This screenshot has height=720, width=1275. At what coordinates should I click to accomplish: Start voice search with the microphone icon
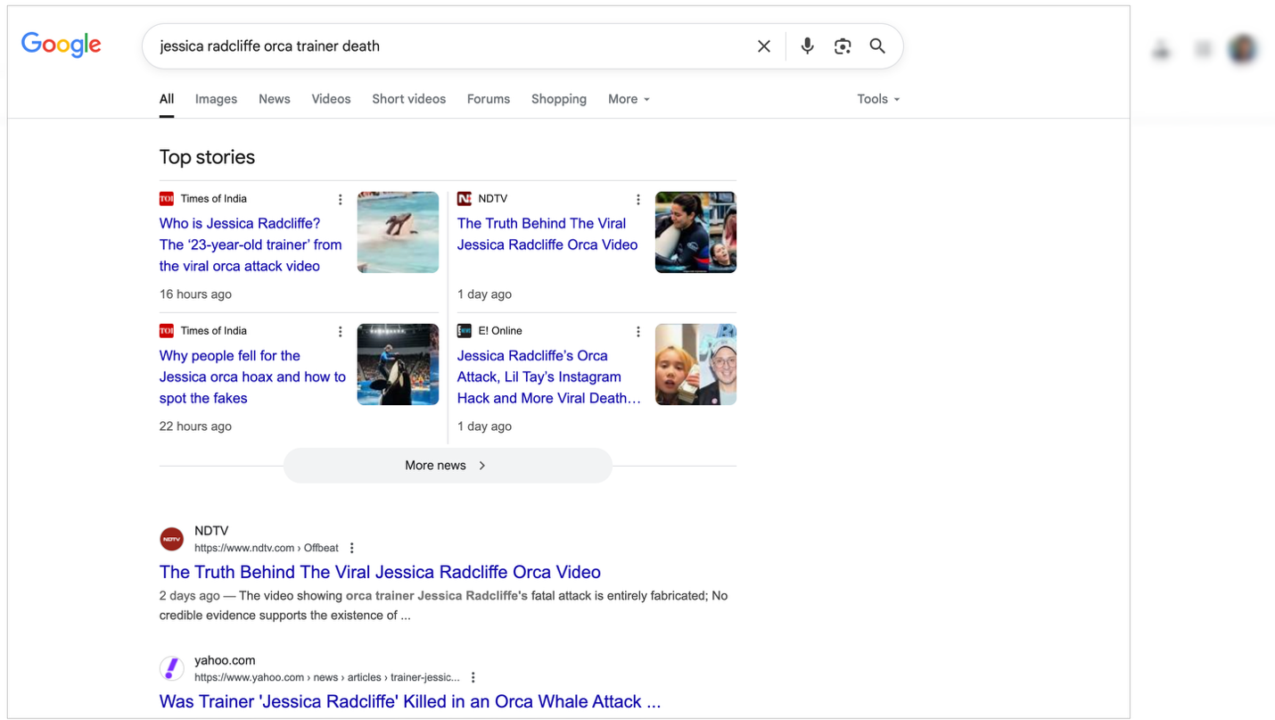[x=807, y=46]
